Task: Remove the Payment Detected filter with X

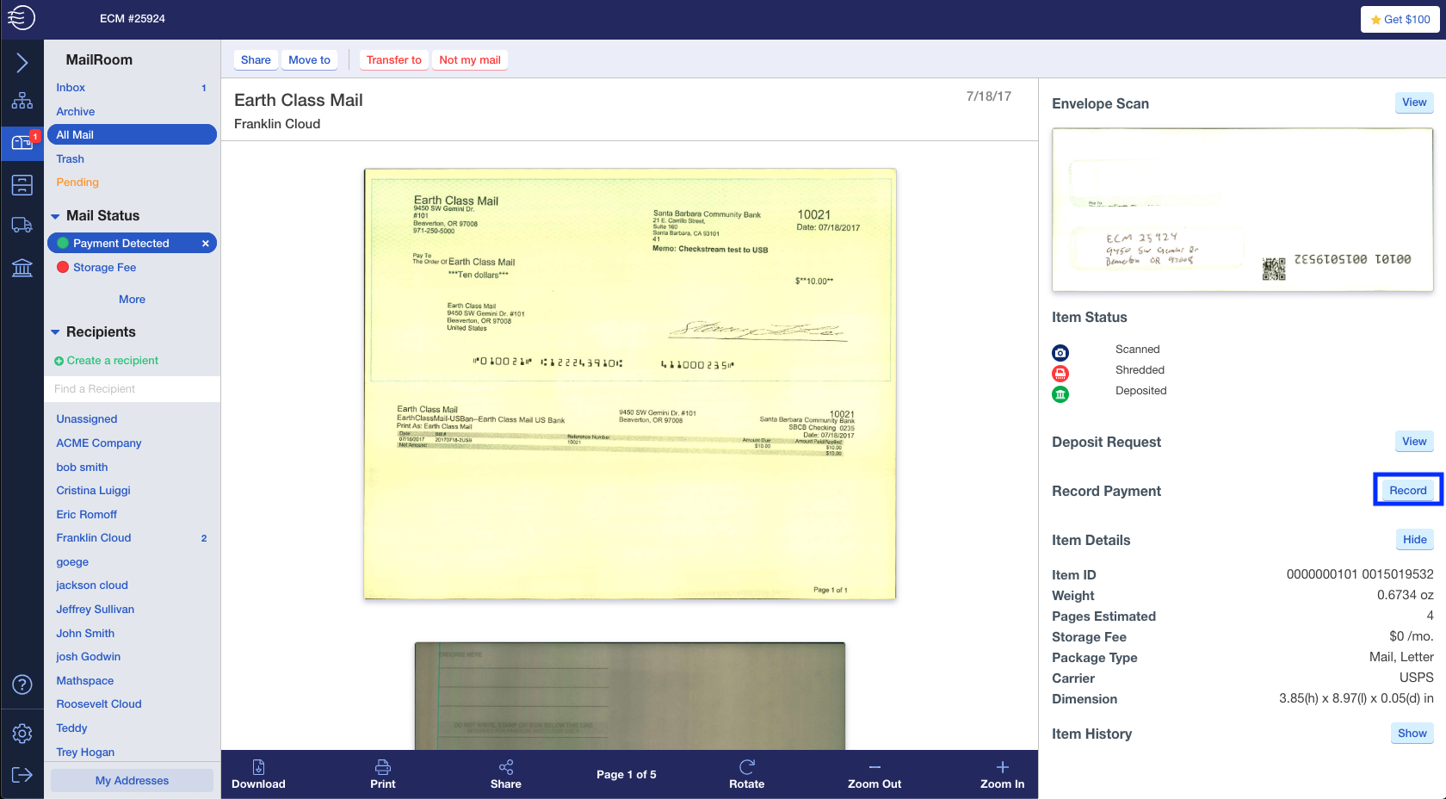Action: click(x=206, y=244)
